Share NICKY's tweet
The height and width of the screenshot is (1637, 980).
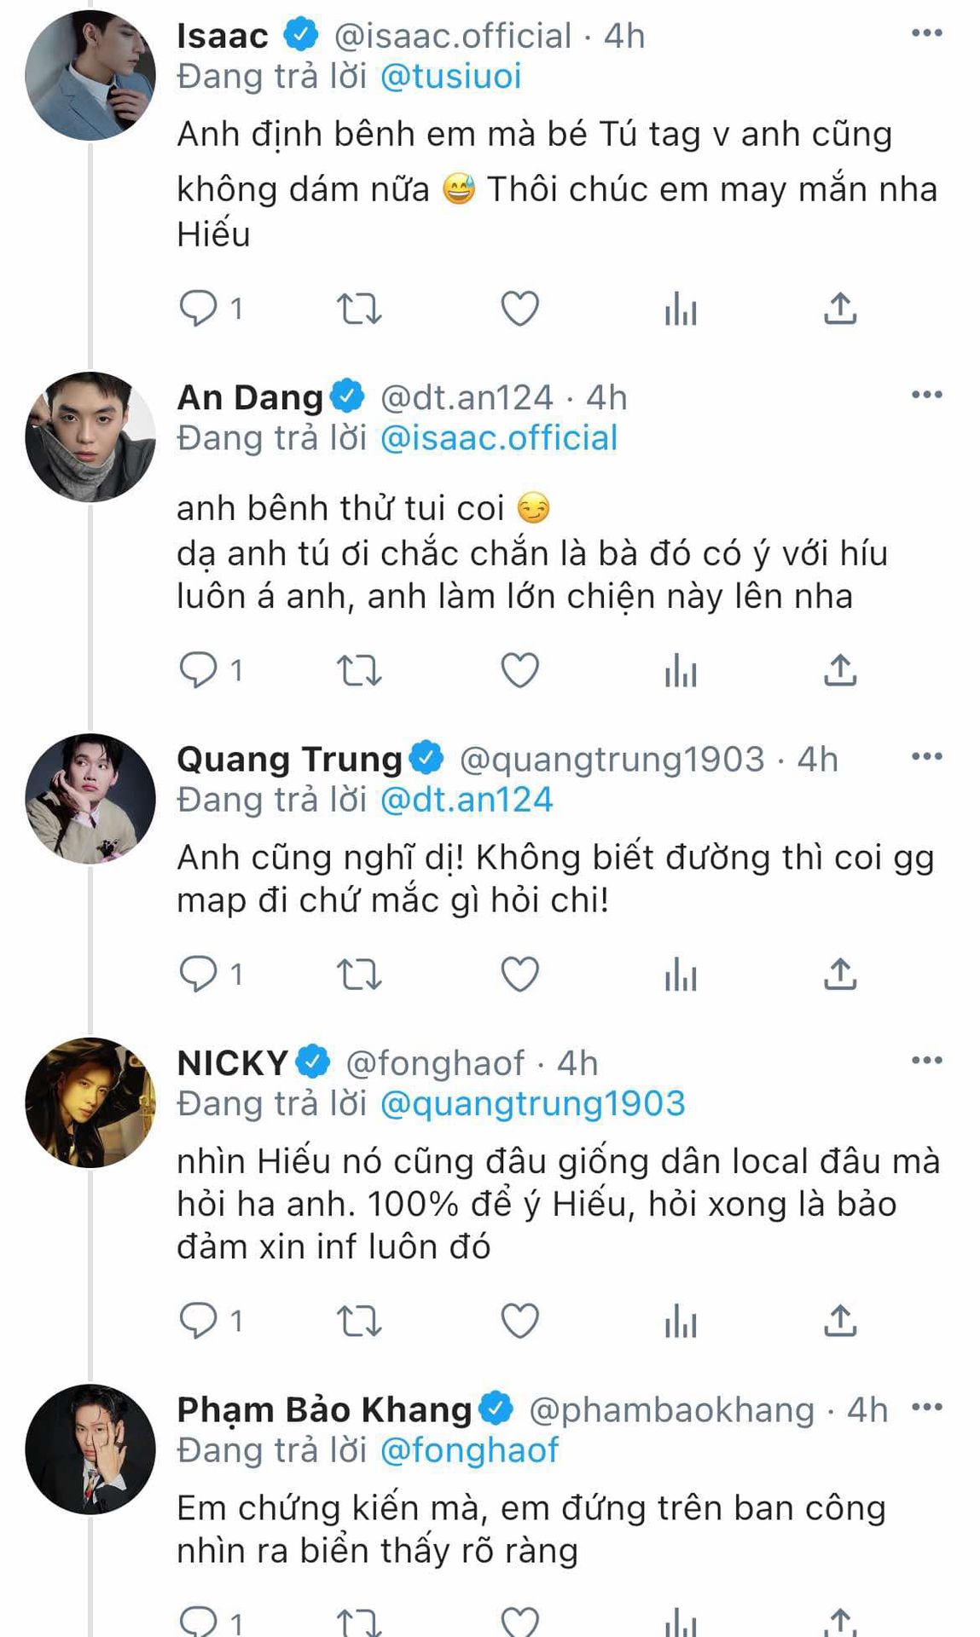pos(840,1322)
